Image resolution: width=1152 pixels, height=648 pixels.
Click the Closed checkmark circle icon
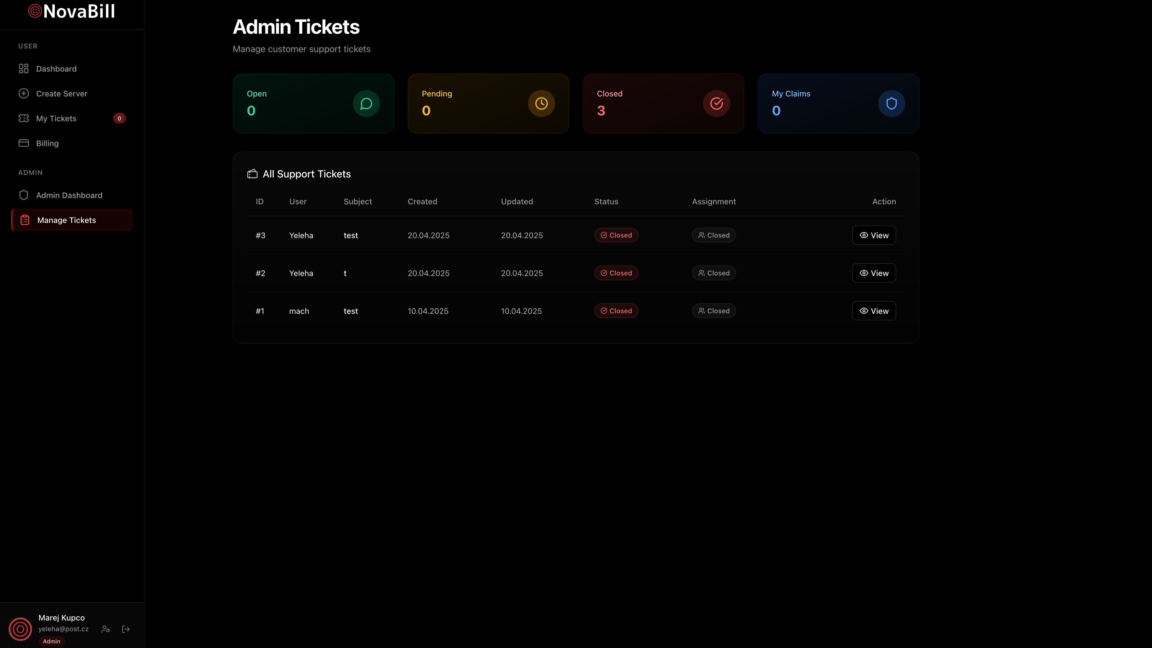point(716,103)
